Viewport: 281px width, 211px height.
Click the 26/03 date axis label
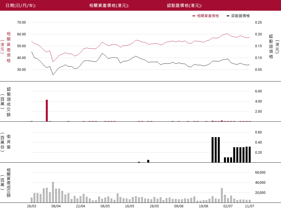[31, 206]
